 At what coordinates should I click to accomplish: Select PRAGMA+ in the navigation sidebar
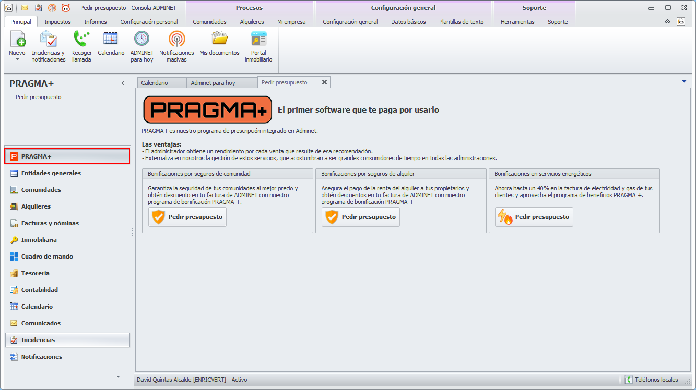67,156
